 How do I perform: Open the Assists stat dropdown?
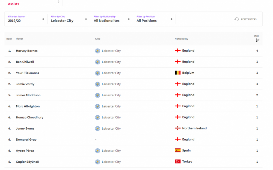[33, 3]
